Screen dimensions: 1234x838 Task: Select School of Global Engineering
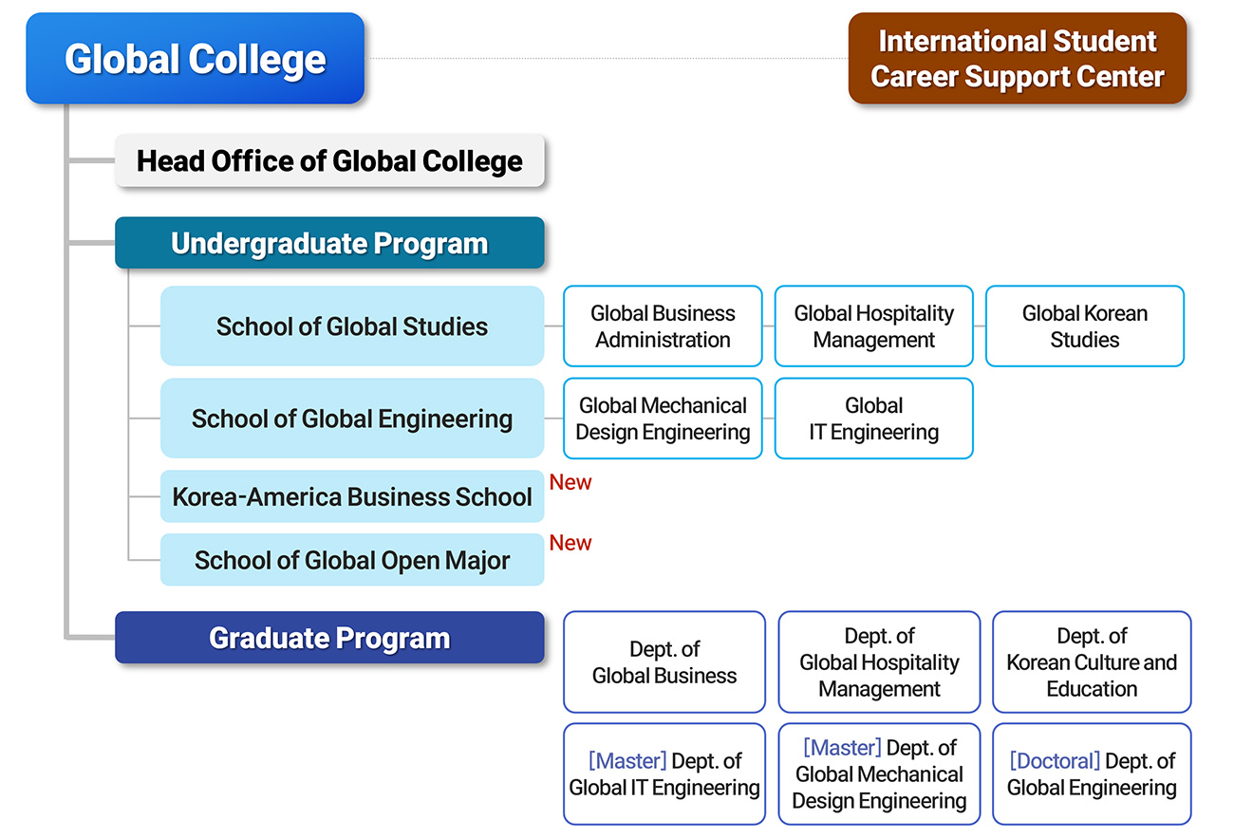click(352, 419)
